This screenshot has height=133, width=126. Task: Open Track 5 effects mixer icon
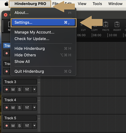click(27, 126)
